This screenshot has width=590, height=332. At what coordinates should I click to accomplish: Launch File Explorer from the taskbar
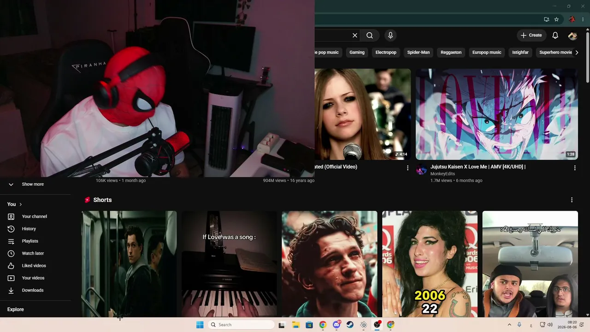(x=295, y=325)
